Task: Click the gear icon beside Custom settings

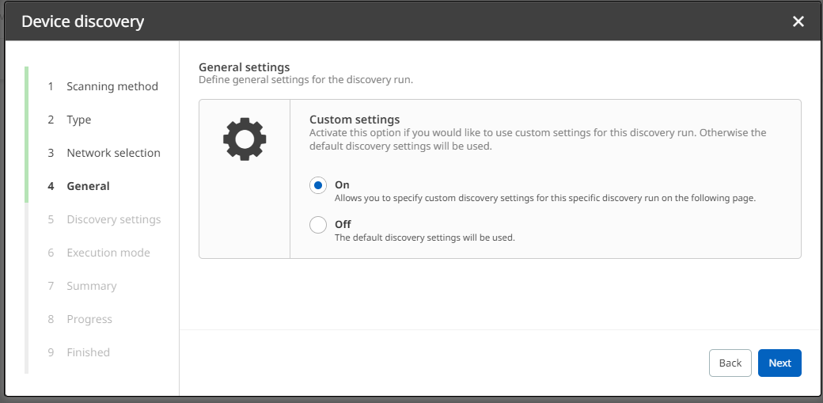Action: [x=245, y=139]
